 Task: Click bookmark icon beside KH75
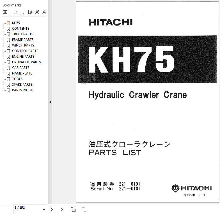8,23
